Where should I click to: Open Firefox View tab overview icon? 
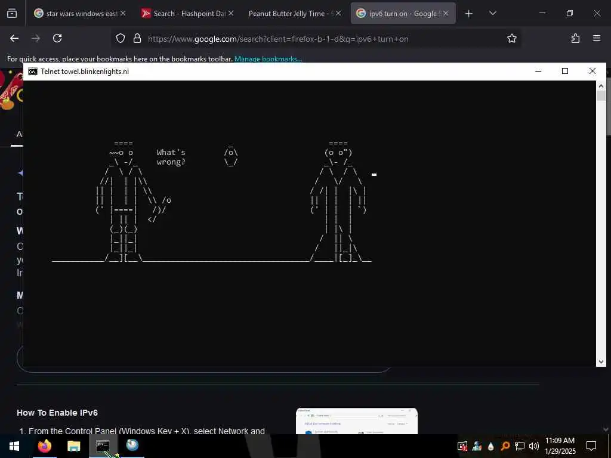coord(12,14)
